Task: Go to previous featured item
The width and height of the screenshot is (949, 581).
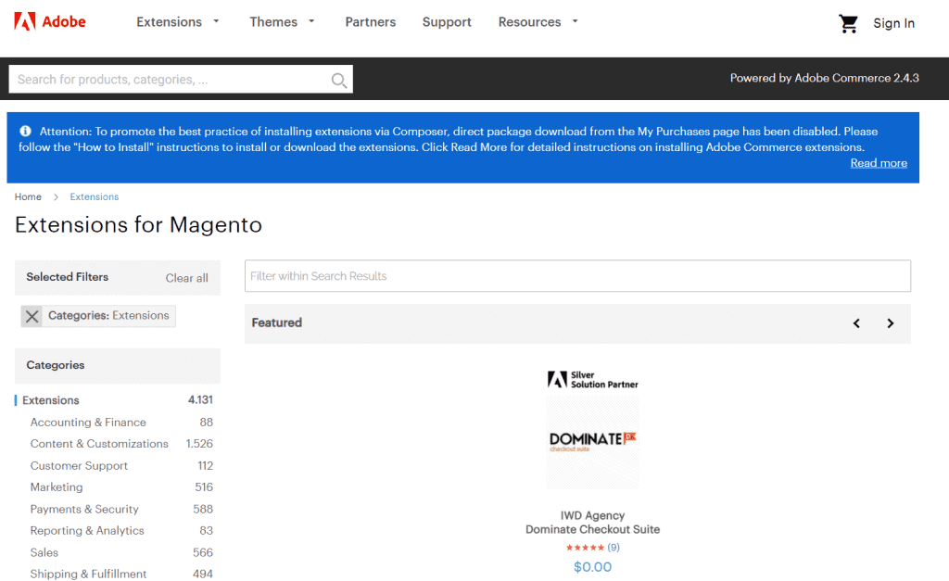Action: click(856, 323)
